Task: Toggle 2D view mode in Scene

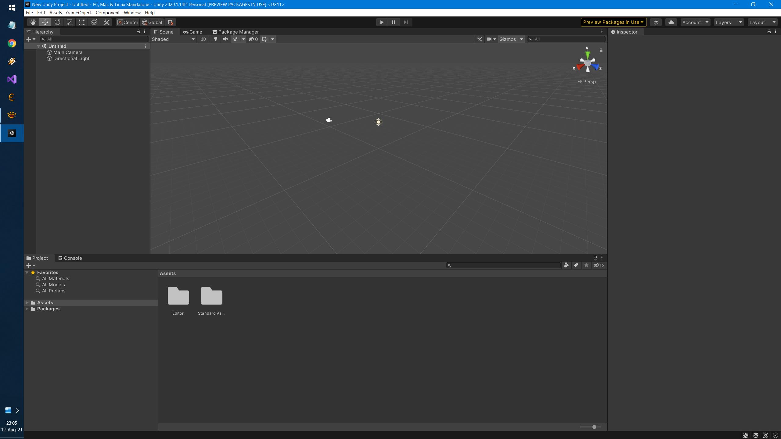Action: [203, 39]
